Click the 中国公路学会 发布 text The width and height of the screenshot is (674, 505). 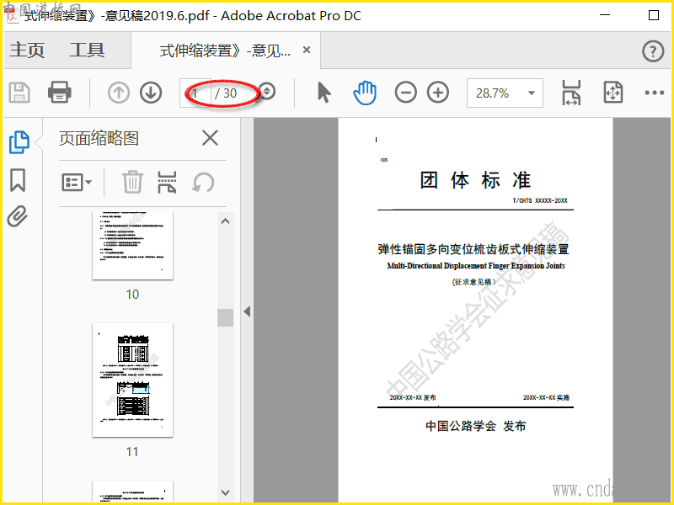pyautogui.click(x=475, y=426)
